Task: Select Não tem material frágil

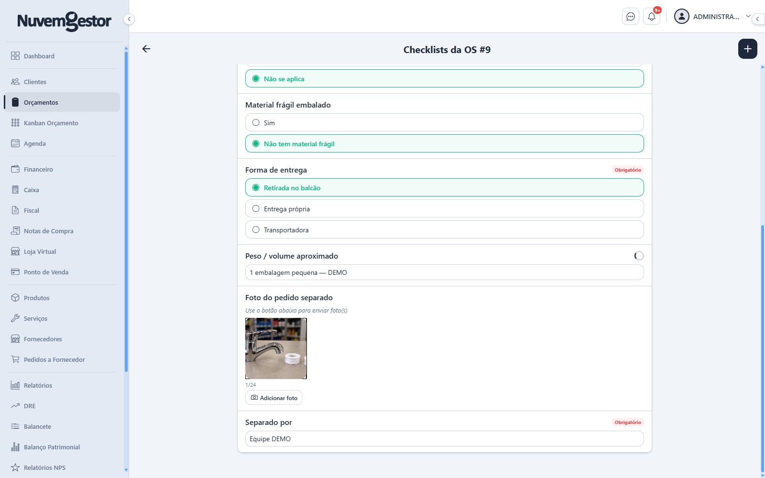Action: click(444, 143)
